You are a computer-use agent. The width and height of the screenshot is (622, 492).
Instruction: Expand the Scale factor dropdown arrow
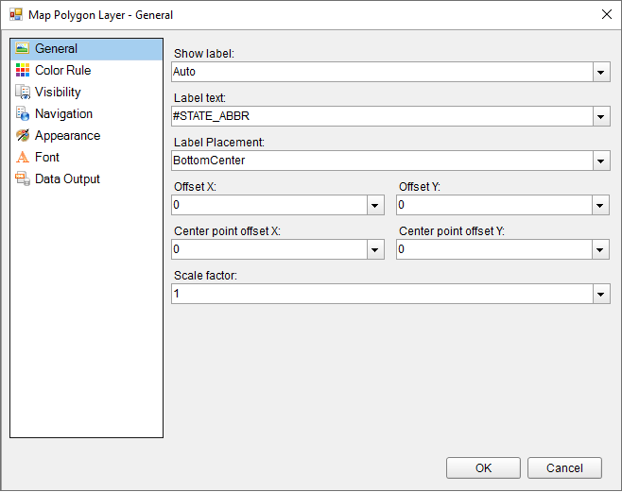601,294
